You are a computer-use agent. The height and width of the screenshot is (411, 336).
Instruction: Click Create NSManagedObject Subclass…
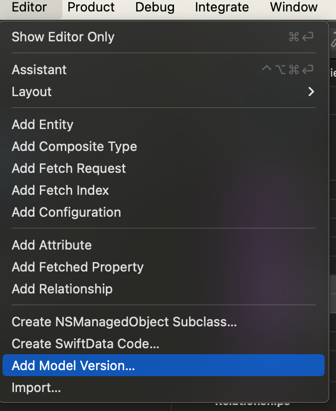point(124,322)
